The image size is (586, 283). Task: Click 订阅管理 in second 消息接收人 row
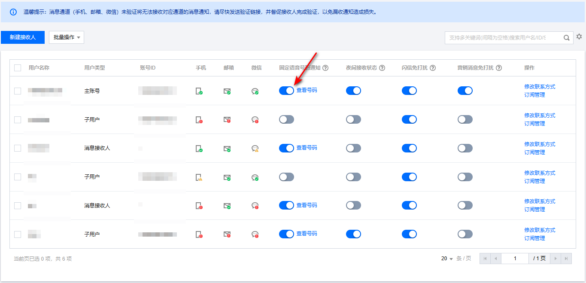(x=534, y=210)
